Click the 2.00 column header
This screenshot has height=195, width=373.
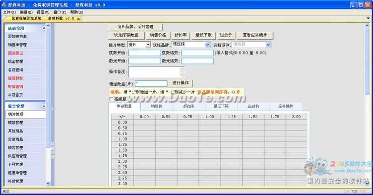pos(296,117)
